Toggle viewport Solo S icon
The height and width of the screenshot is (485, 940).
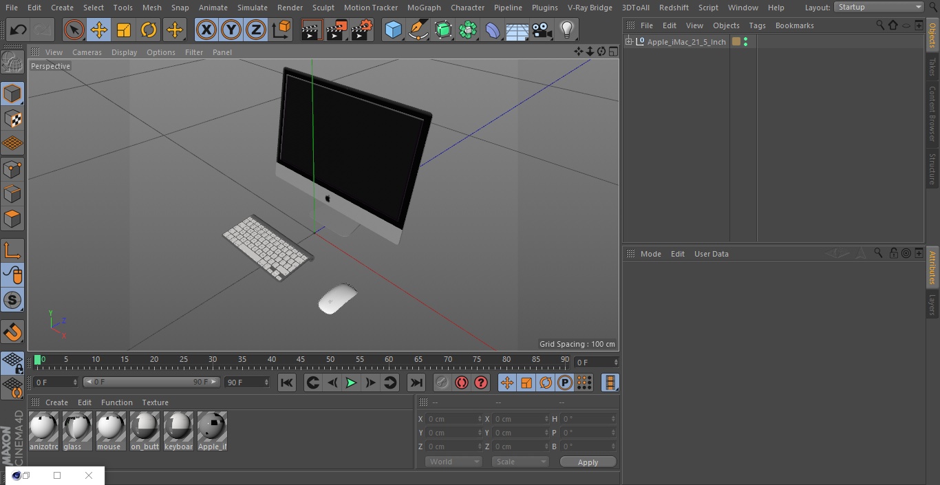pyautogui.click(x=12, y=301)
